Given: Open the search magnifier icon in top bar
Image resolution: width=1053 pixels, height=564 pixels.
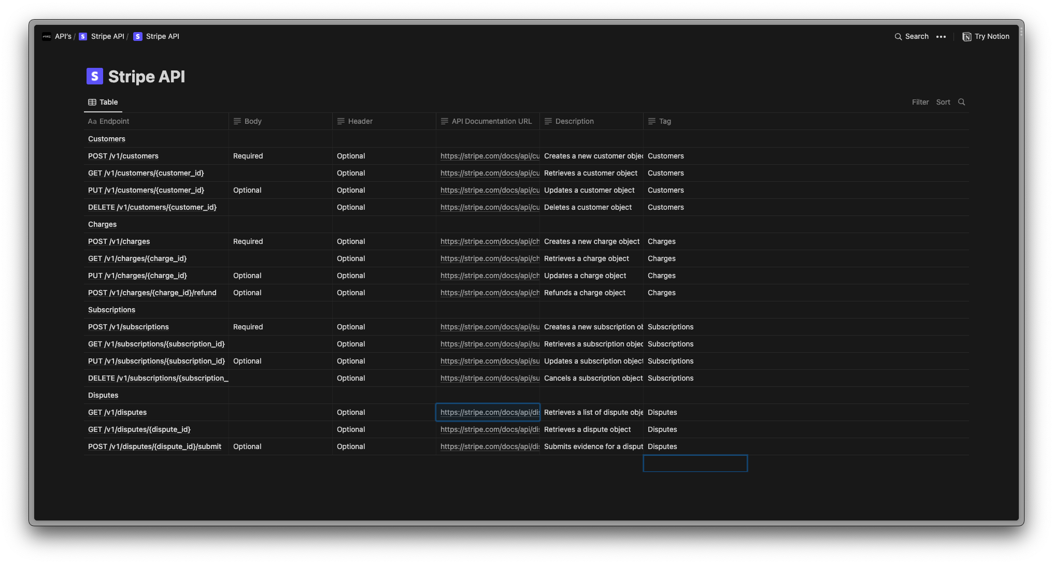Looking at the screenshot, I should click(x=898, y=37).
